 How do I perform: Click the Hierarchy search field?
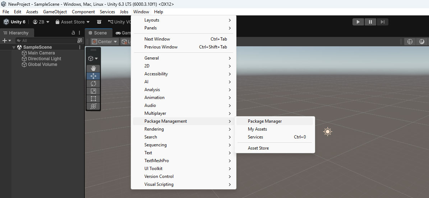[46, 41]
